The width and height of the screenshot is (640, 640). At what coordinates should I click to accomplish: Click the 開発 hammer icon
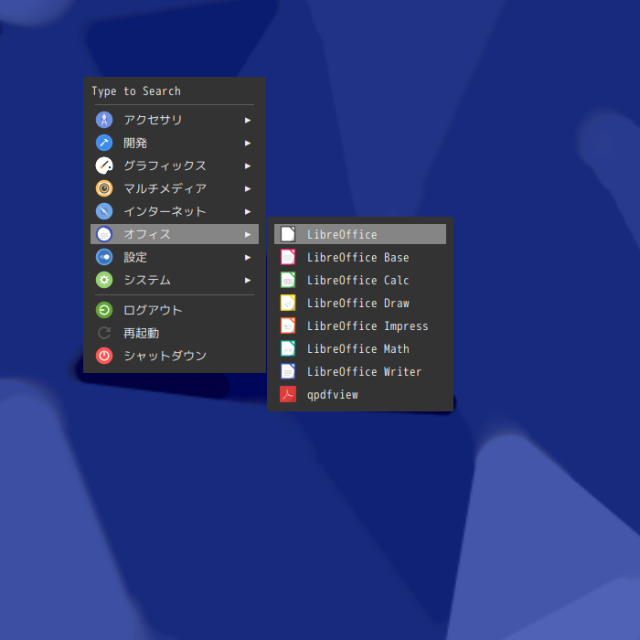(104, 143)
